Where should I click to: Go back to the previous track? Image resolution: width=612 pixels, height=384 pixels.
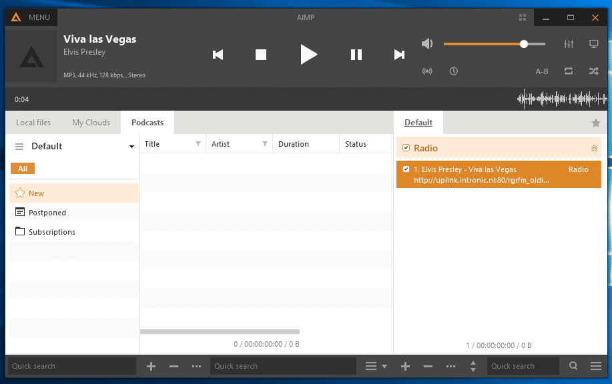tap(218, 55)
